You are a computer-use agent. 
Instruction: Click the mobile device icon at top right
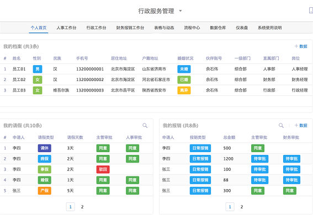[311, 10]
